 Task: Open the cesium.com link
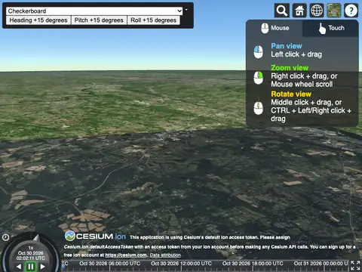[126, 255]
